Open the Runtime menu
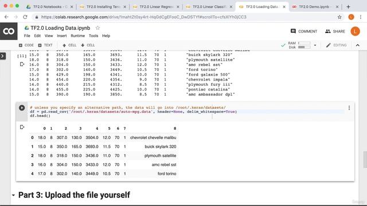Screen dimensions: 367x206 coord(78,35)
